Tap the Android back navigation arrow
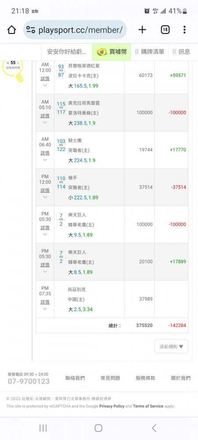Image resolution: width=198 pixels, height=440 pixels. coord(154,428)
